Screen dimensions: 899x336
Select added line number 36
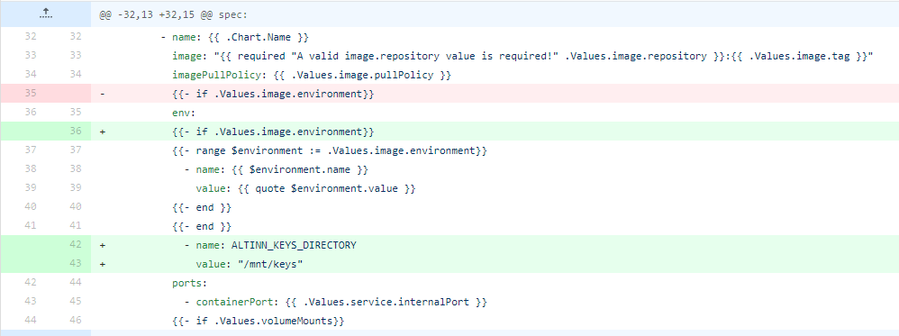pyautogui.click(x=76, y=132)
